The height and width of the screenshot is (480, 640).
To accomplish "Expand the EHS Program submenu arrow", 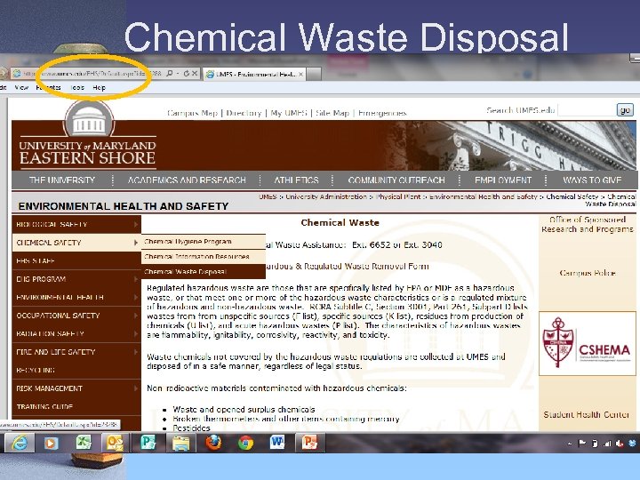I will pos(135,279).
